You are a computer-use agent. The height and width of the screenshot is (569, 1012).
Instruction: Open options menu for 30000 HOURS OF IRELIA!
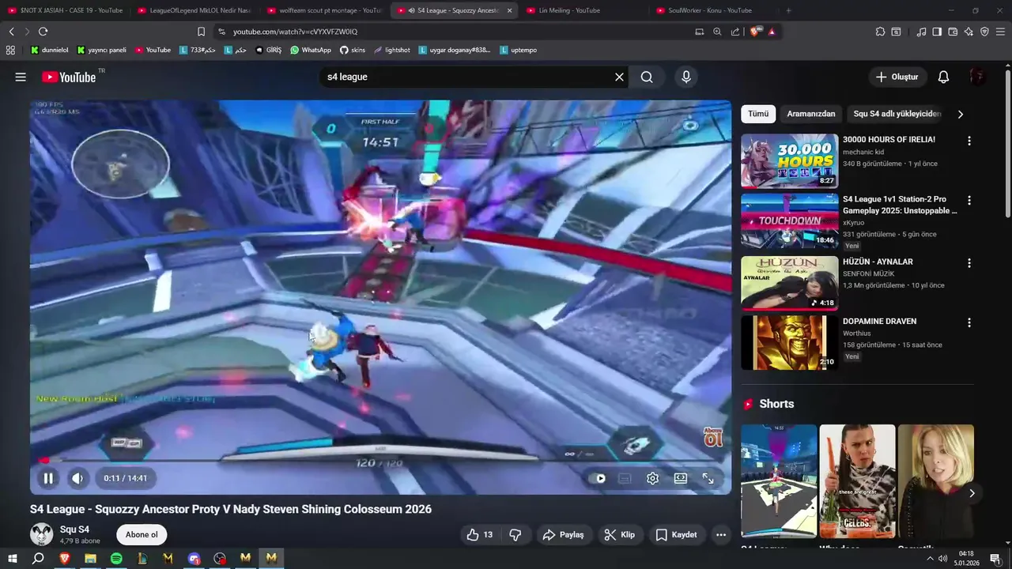pyautogui.click(x=969, y=141)
